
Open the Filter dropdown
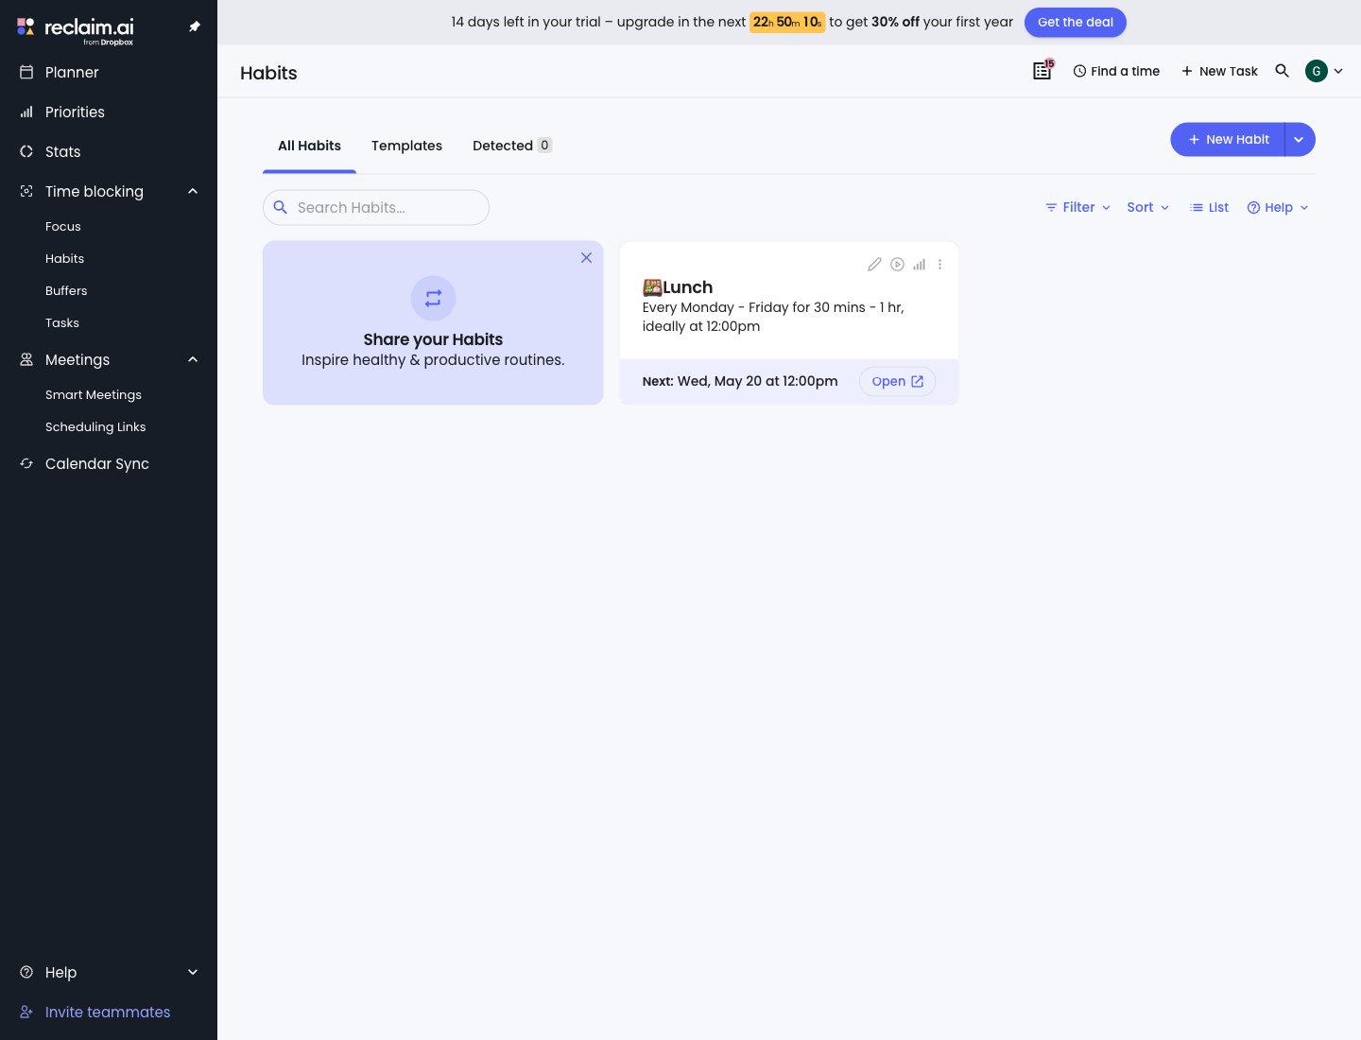click(1077, 207)
